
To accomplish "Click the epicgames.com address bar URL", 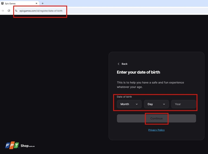I will (x=41, y=11).
